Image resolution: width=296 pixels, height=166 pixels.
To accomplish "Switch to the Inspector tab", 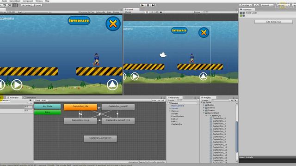I will (247, 9).
